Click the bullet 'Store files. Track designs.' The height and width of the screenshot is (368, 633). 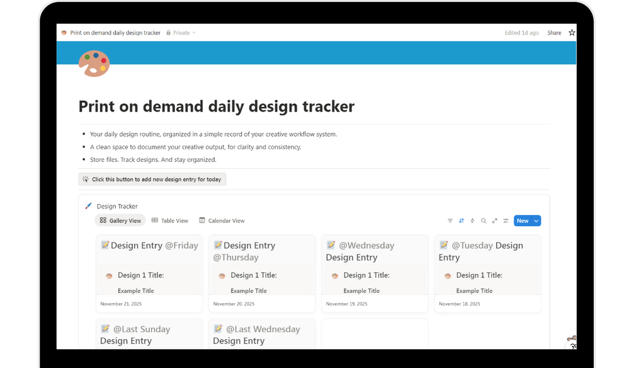click(x=153, y=159)
